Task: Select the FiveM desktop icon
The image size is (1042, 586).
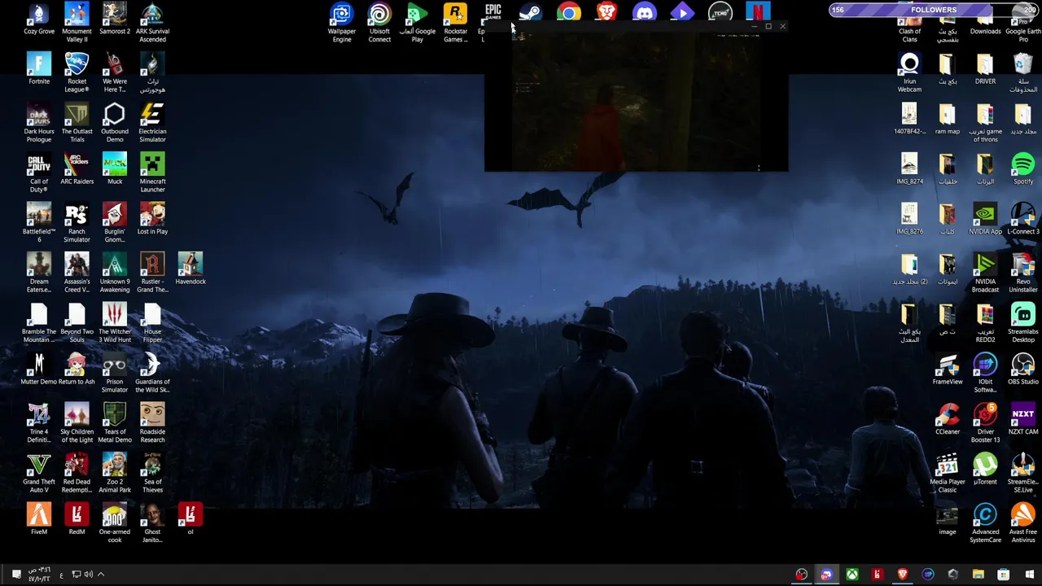Action: [x=38, y=518]
